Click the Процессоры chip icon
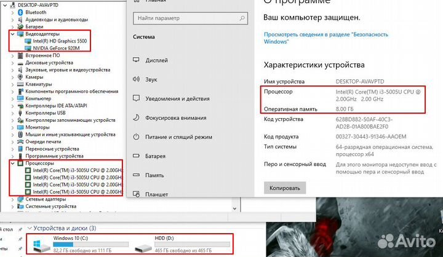 point(20,163)
